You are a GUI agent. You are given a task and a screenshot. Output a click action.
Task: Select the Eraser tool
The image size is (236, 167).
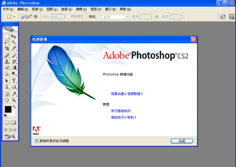point(7,68)
